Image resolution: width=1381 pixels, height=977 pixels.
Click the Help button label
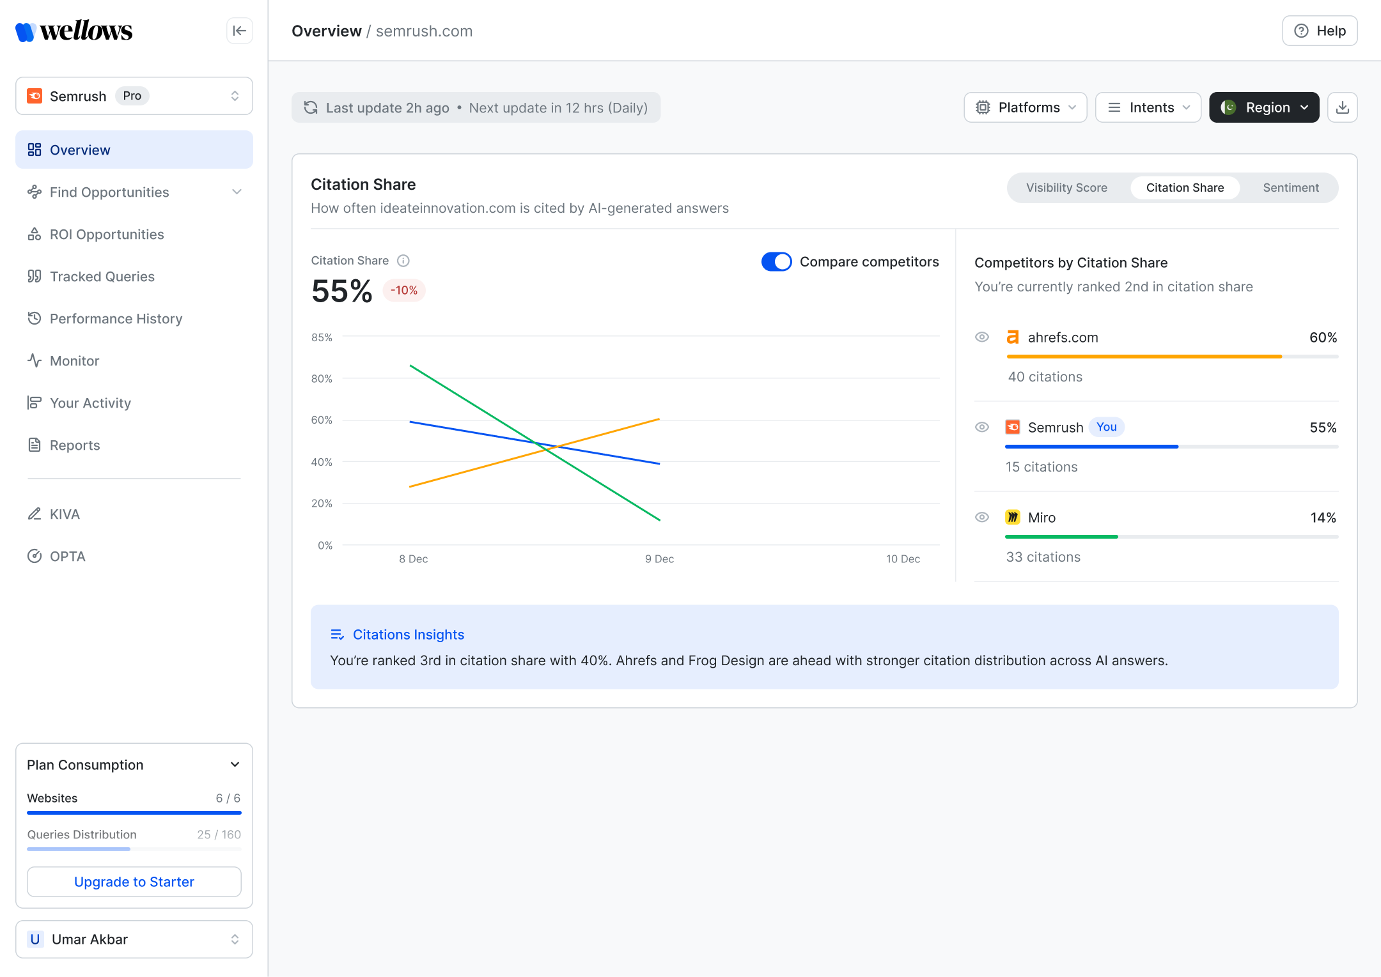[x=1331, y=31]
